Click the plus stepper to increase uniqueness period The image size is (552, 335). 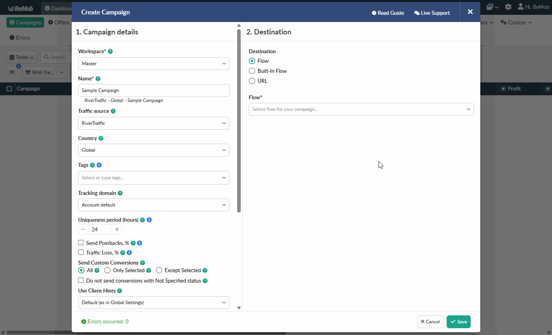point(117,229)
